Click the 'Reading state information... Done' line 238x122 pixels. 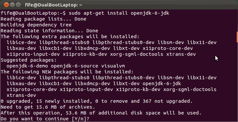coord(50,31)
